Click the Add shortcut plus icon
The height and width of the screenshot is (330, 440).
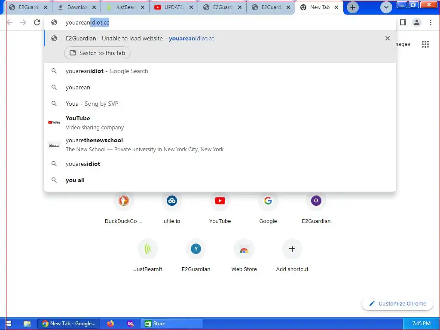point(292,249)
